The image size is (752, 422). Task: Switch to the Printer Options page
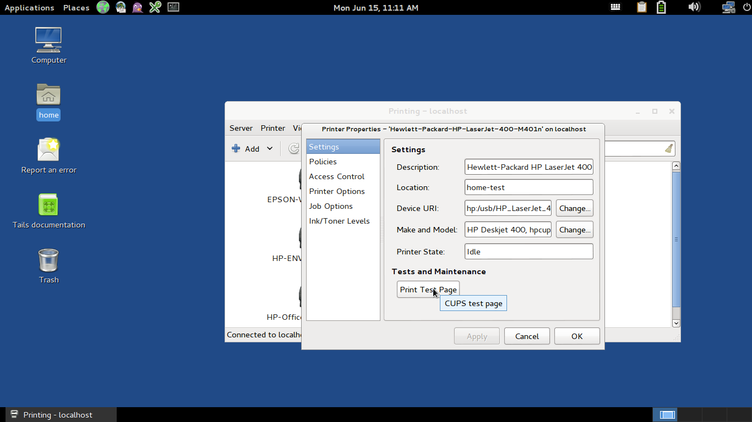pos(343,191)
